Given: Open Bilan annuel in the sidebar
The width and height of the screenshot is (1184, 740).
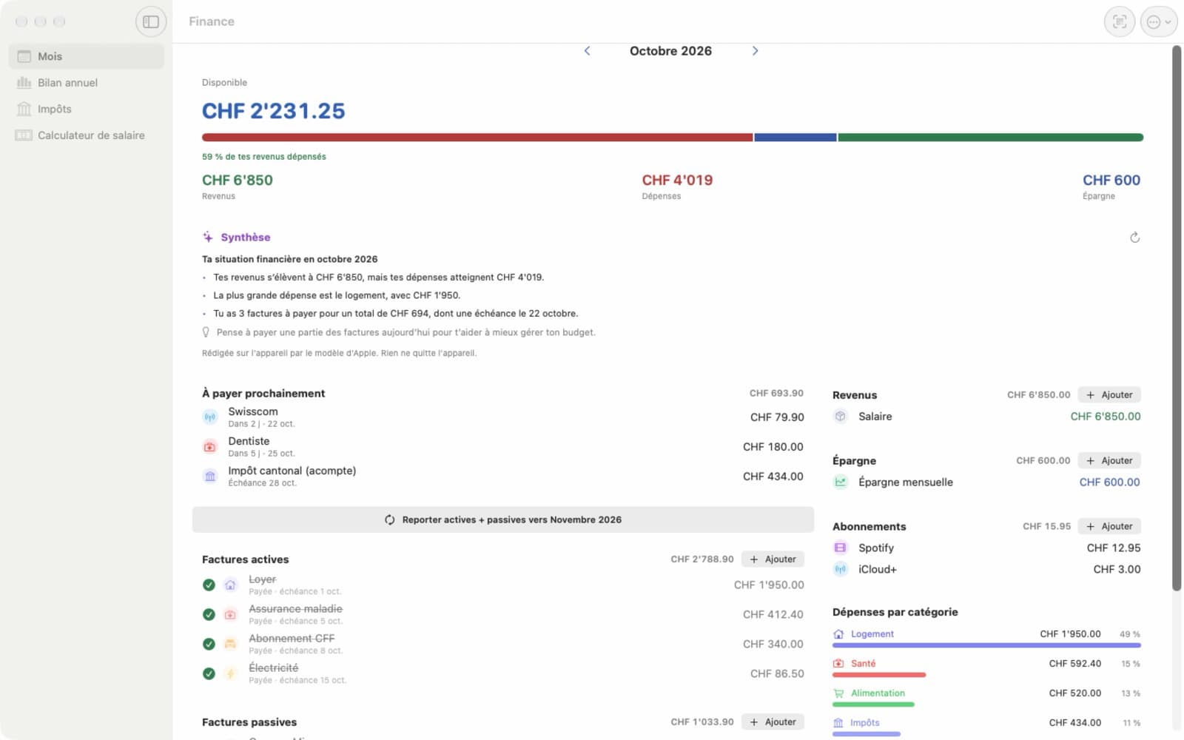Looking at the screenshot, I should click(x=87, y=83).
